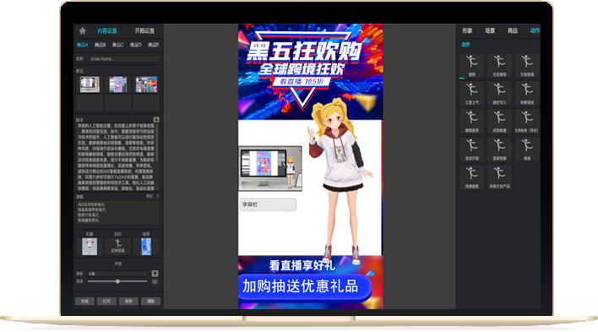Click the 生成 button
This screenshot has height=332, width=598.
click(84, 301)
